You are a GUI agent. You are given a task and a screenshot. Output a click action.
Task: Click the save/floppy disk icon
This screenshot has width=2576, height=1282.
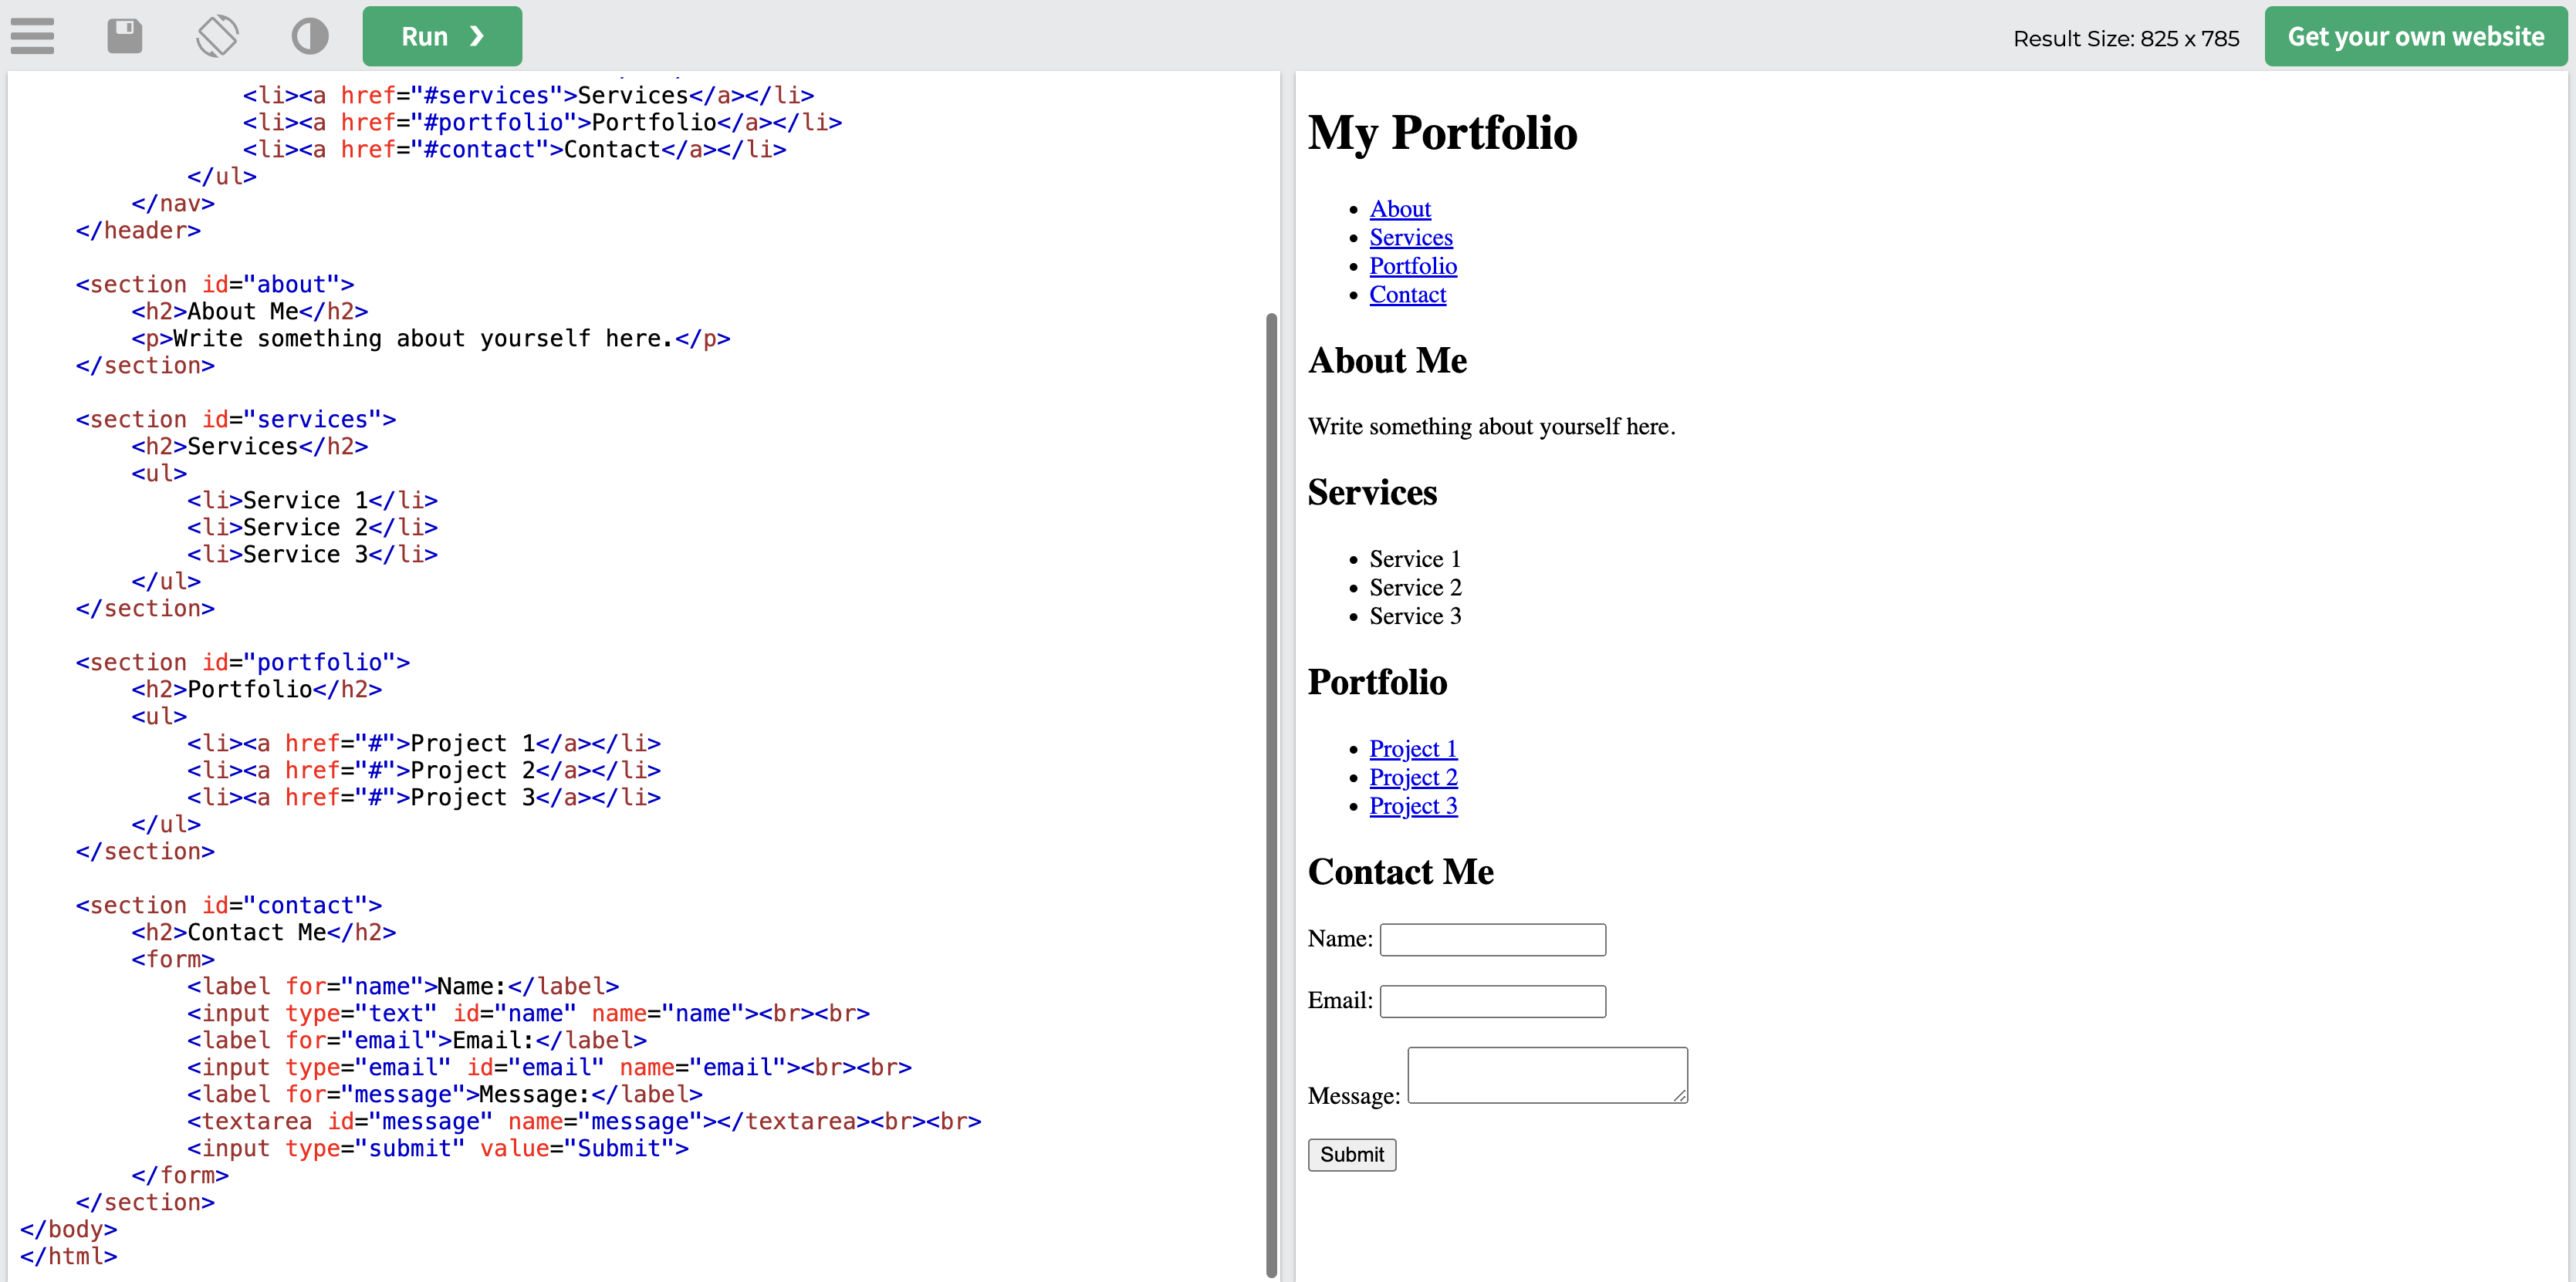[127, 35]
